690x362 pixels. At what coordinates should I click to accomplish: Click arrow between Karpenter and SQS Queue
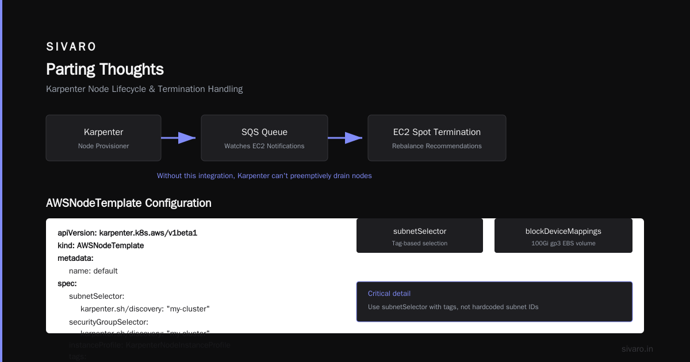(178, 138)
